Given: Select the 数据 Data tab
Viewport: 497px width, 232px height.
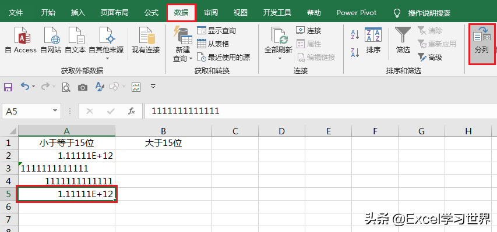Looking at the screenshot, I should (x=181, y=13).
